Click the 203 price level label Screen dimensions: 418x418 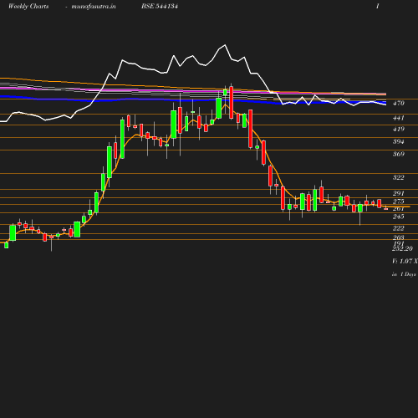click(x=399, y=237)
